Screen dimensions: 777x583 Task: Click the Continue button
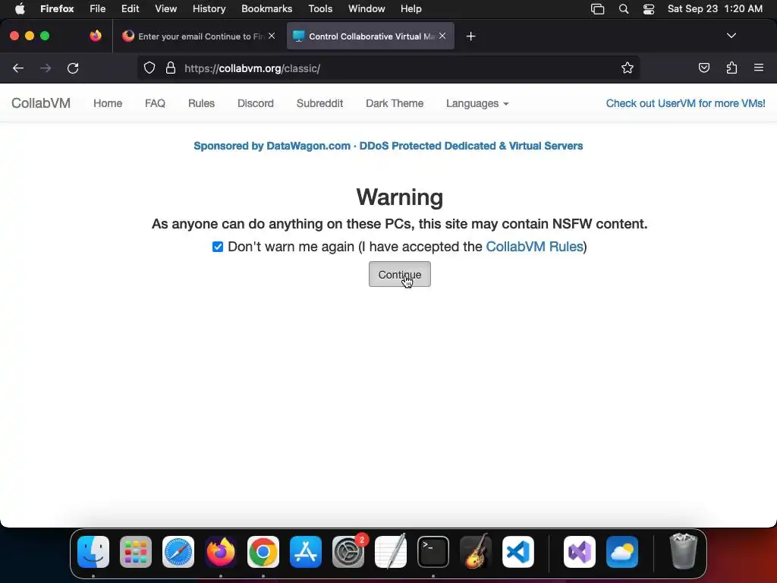(399, 274)
